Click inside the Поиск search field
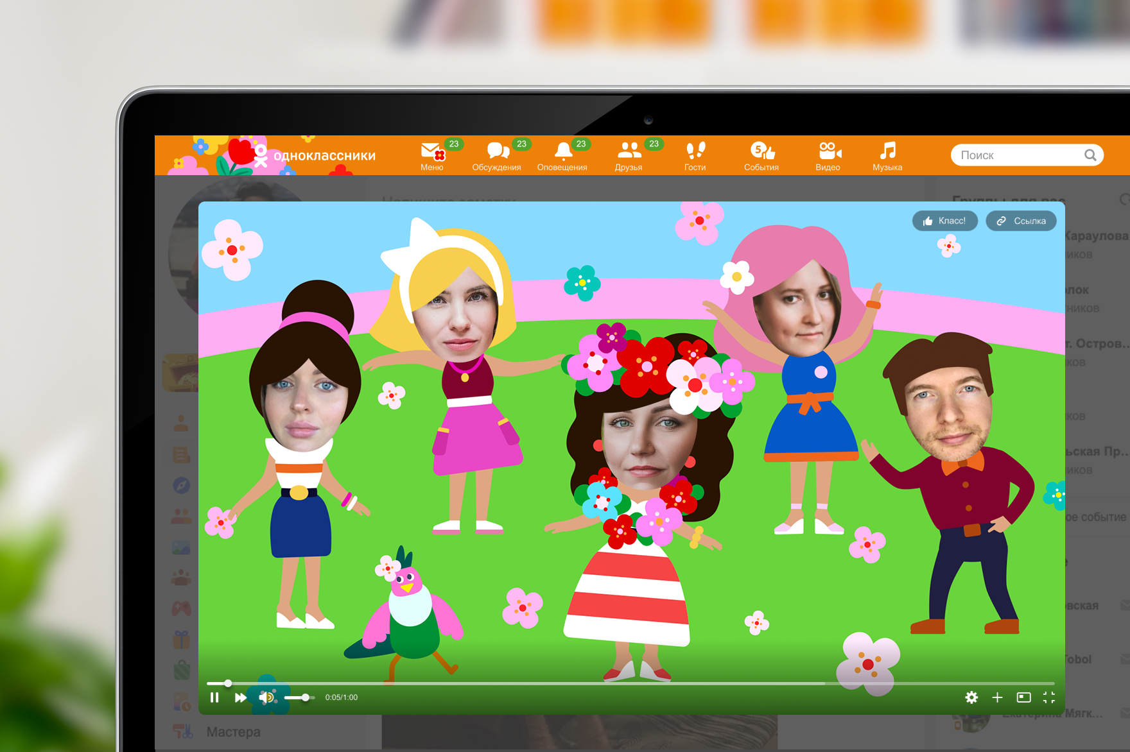The width and height of the screenshot is (1130, 752). [x=1018, y=155]
